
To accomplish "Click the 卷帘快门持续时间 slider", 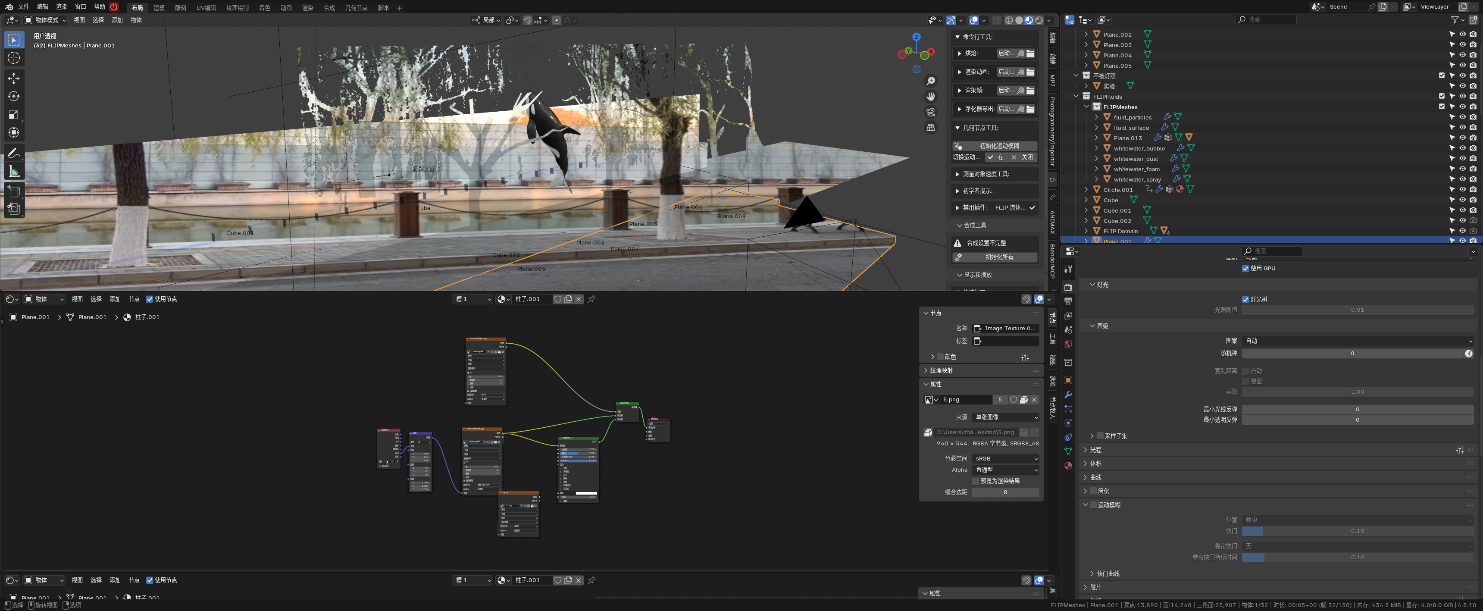I will (1358, 558).
